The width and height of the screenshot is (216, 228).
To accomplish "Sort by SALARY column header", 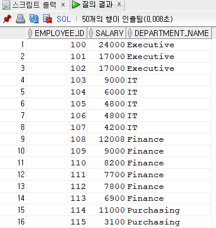I will pyautogui.click(x=107, y=33).
